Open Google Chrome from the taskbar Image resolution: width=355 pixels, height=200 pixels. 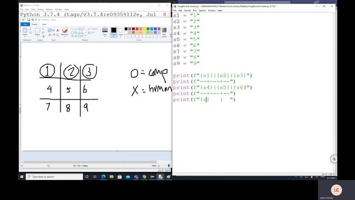click(144, 177)
